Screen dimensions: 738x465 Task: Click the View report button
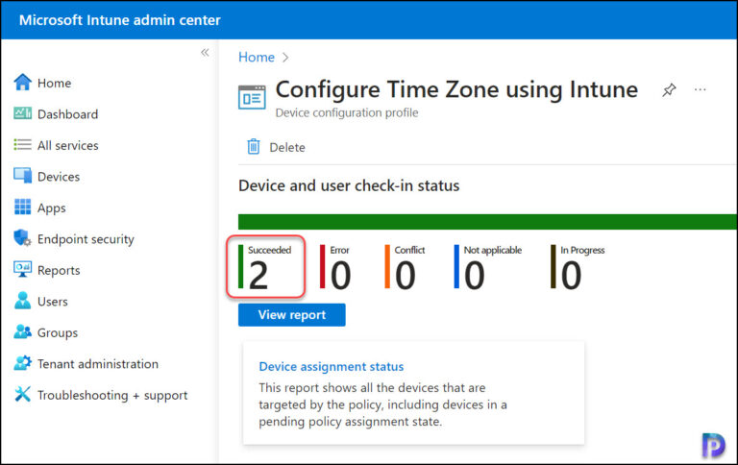(292, 314)
